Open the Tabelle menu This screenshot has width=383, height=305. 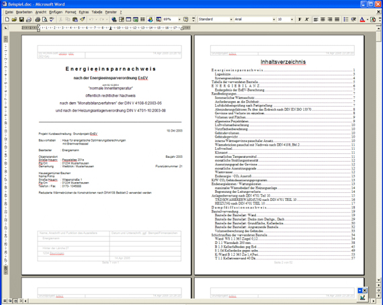[x=97, y=12]
